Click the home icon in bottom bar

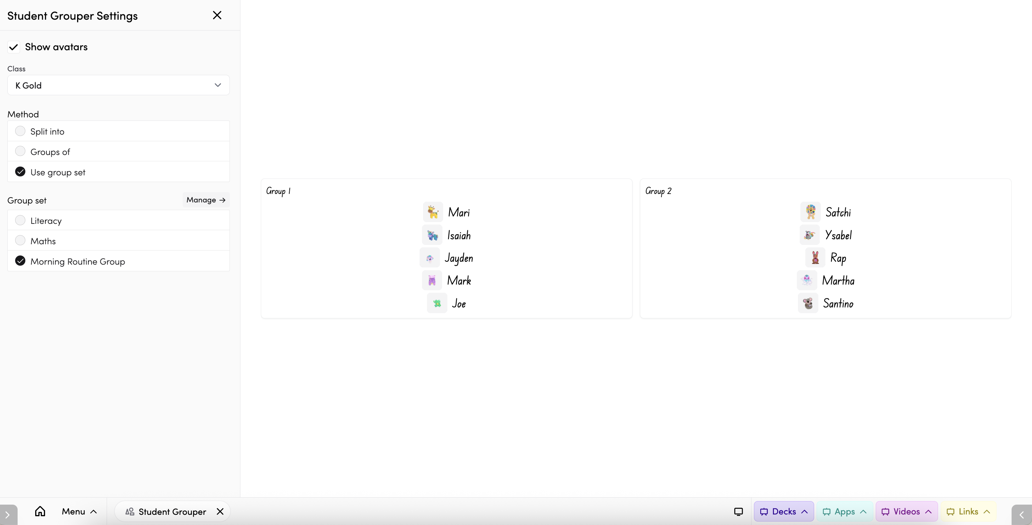(40, 511)
